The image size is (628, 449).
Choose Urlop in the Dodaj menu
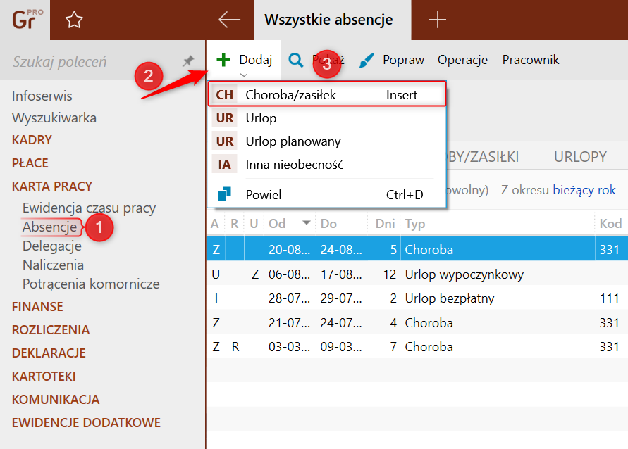tap(327, 118)
